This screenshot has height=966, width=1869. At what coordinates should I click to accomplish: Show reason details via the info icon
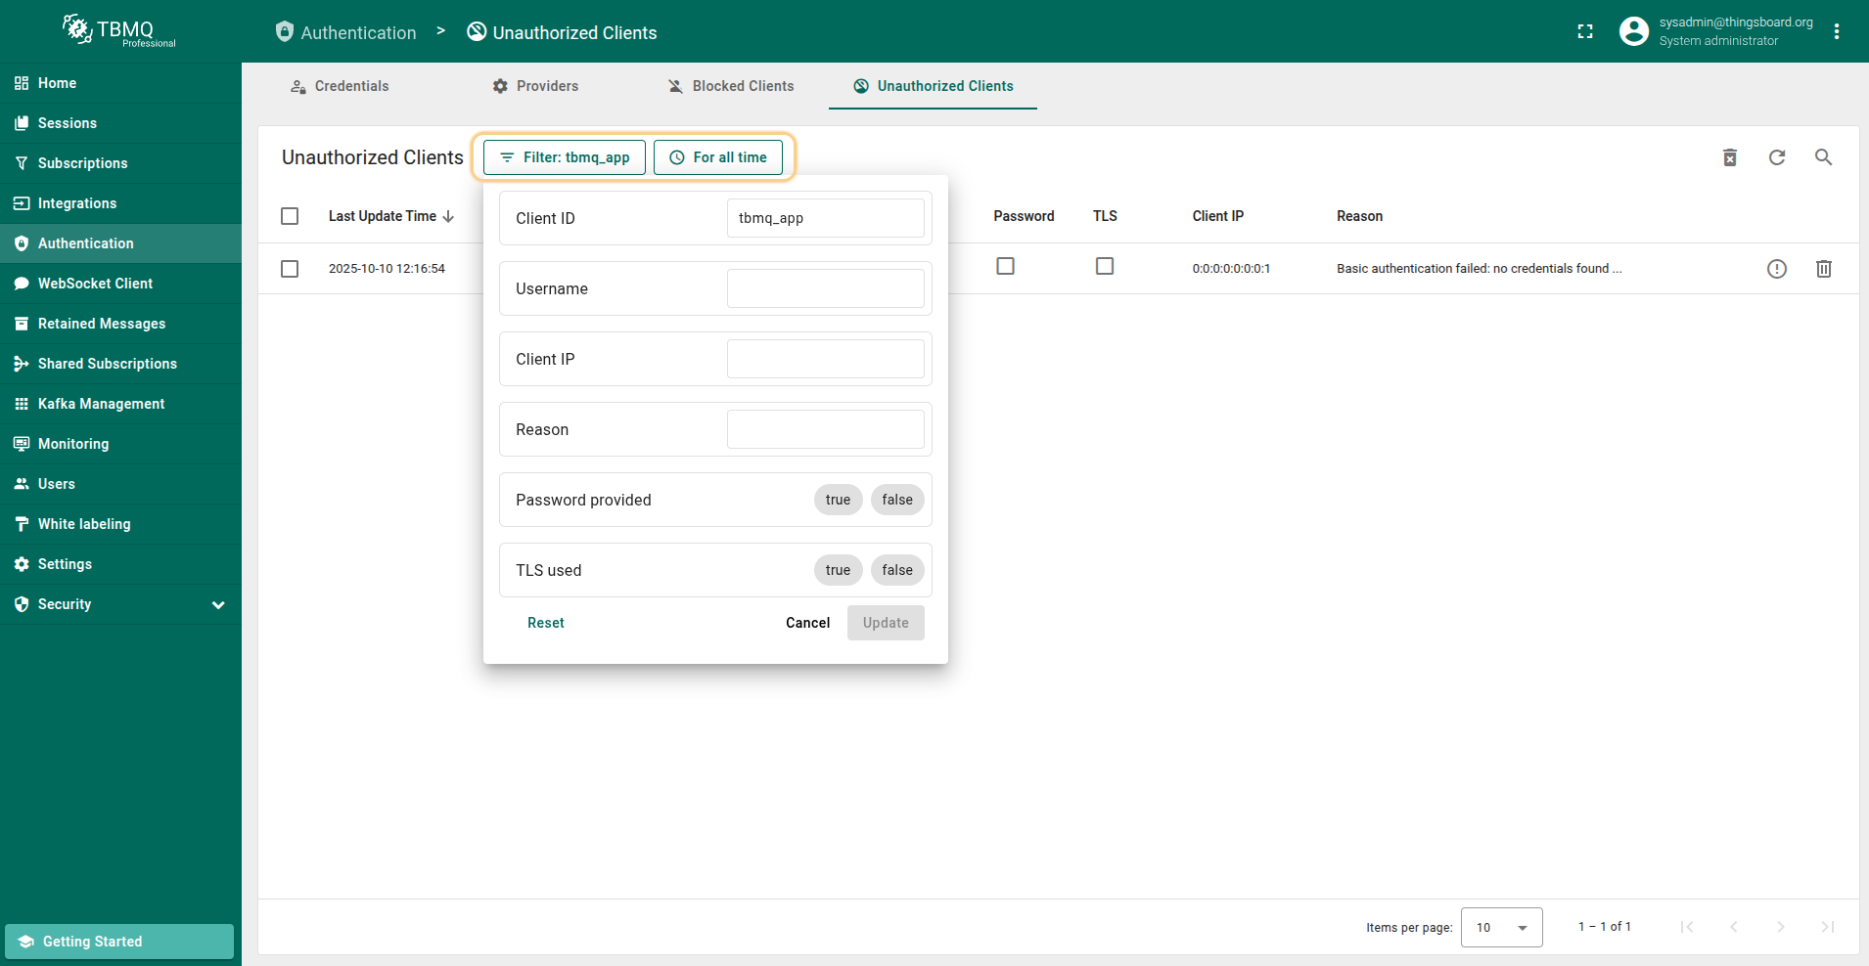(x=1776, y=269)
